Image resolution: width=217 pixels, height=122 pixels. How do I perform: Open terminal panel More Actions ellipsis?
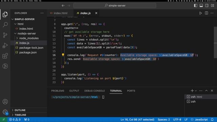tap(201, 91)
